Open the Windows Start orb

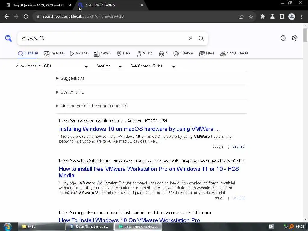8,227
